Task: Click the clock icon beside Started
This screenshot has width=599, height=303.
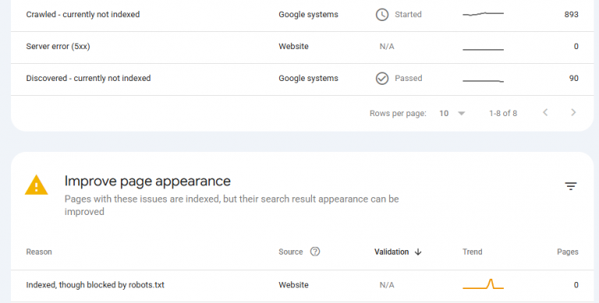Action: coord(382,15)
